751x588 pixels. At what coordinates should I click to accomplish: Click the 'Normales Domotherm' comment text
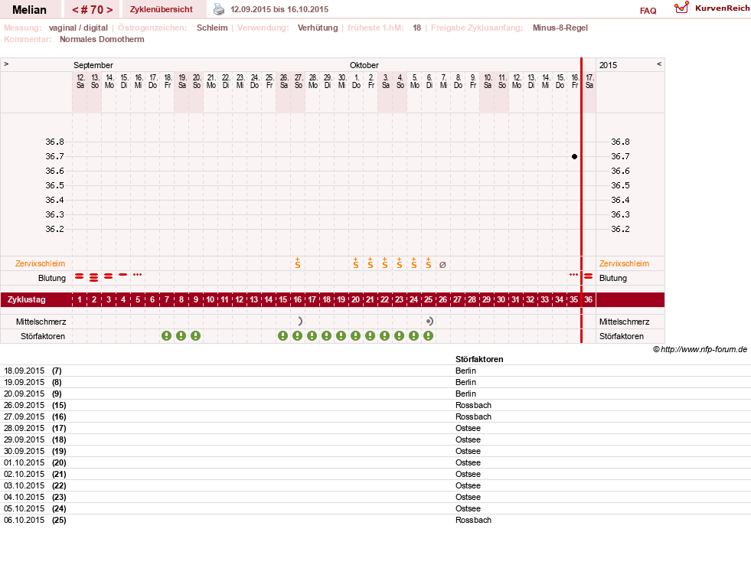[x=102, y=39]
